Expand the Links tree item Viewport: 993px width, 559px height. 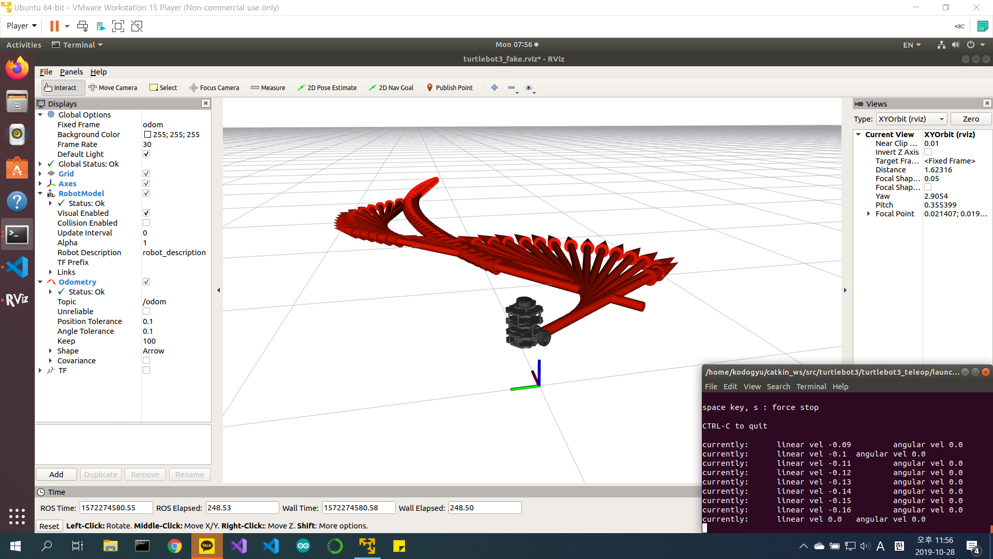[x=50, y=272]
